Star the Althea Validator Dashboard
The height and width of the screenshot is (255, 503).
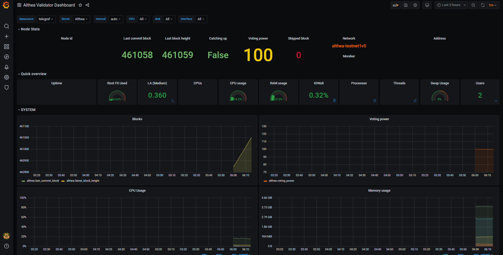coord(80,5)
